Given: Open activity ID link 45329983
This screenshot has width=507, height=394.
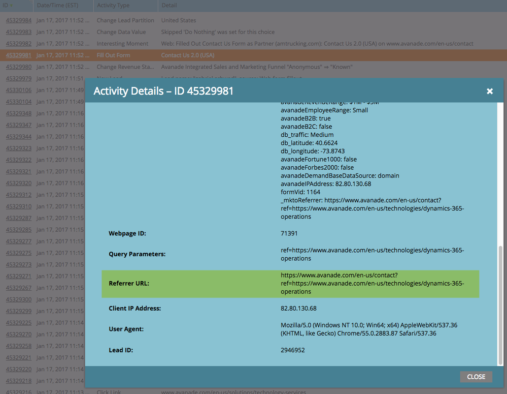Looking at the screenshot, I should [x=19, y=32].
